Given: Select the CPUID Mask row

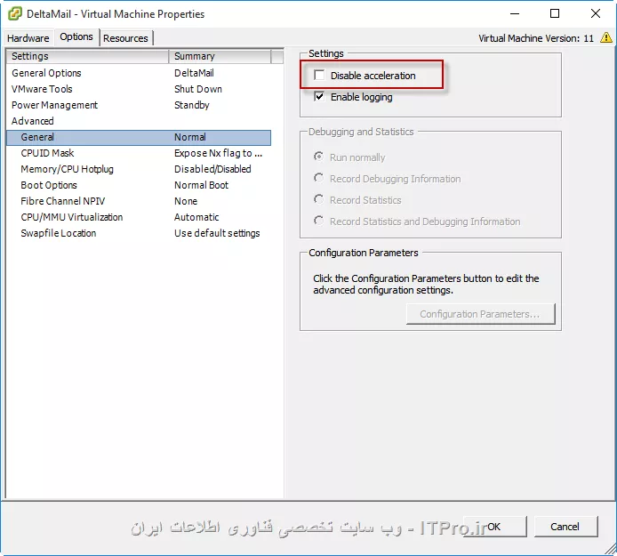Looking at the screenshot, I should (139, 153).
